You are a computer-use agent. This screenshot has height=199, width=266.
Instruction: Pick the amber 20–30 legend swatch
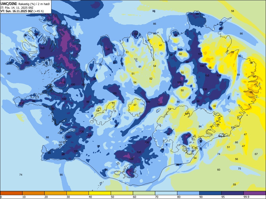[x=56, y=193]
